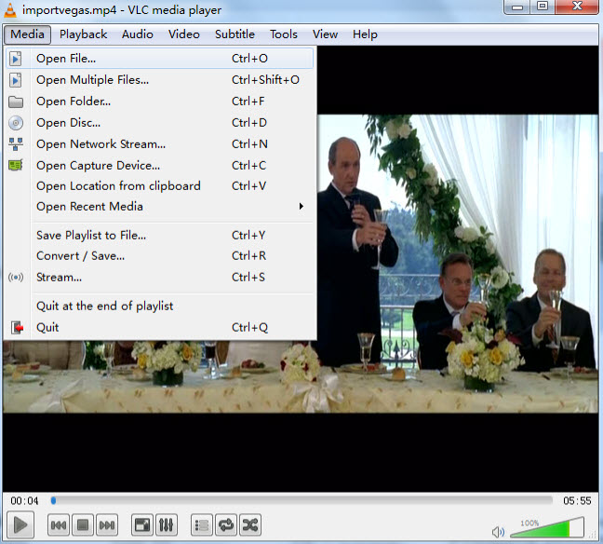Select Open Folder... menu entry
The image size is (603, 544).
click(x=160, y=102)
